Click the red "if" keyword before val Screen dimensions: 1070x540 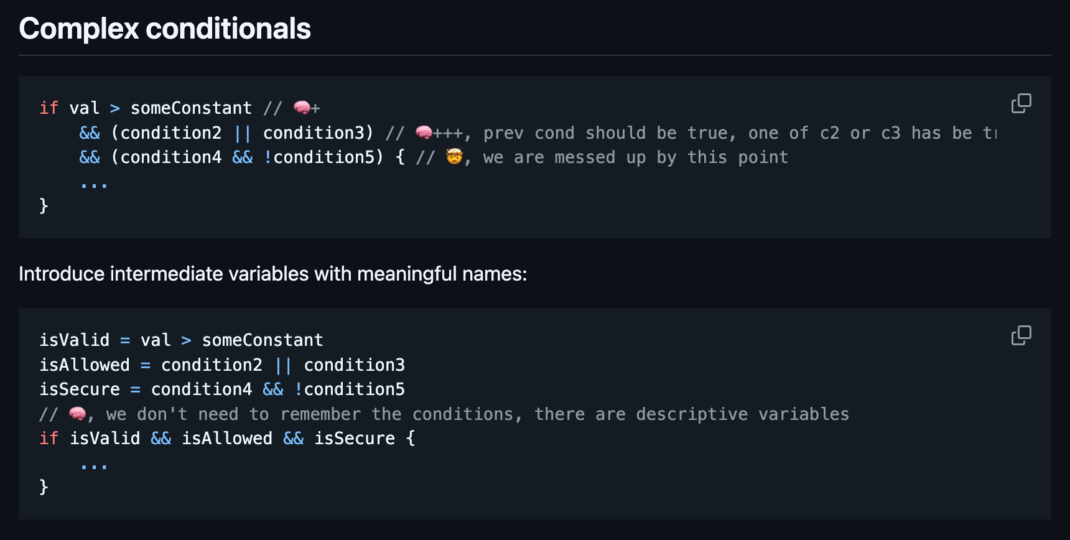pyautogui.click(x=49, y=108)
